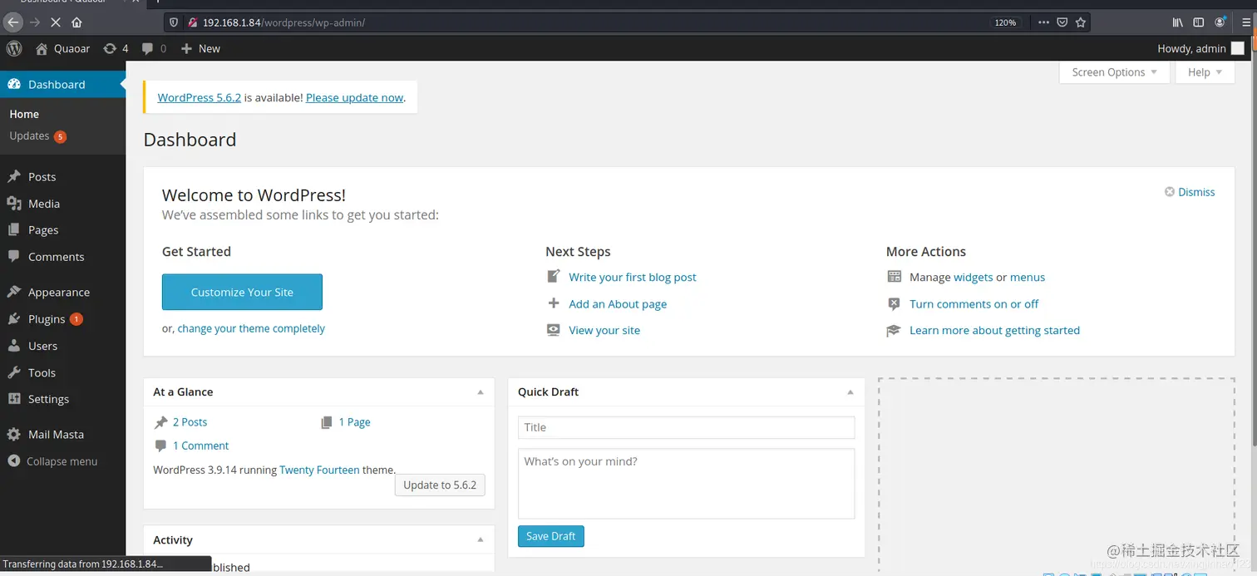This screenshot has width=1257, height=576.
Task: Select Home under Dashboard
Action: click(x=24, y=114)
